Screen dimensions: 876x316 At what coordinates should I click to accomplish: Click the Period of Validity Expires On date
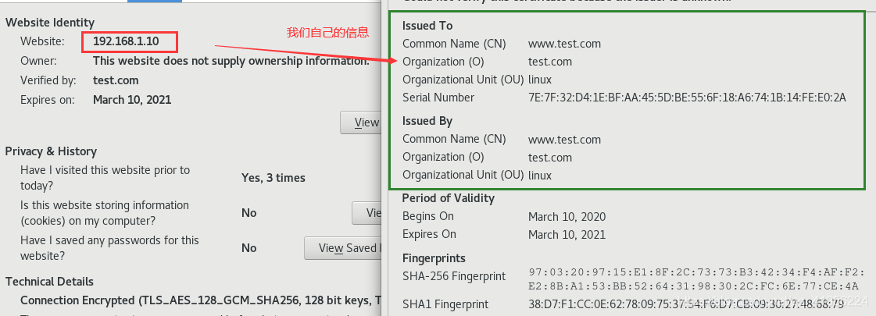click(x=567, y=235)
